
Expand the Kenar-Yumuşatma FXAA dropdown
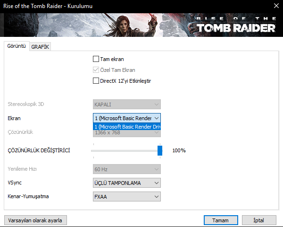tap(127, 197)
